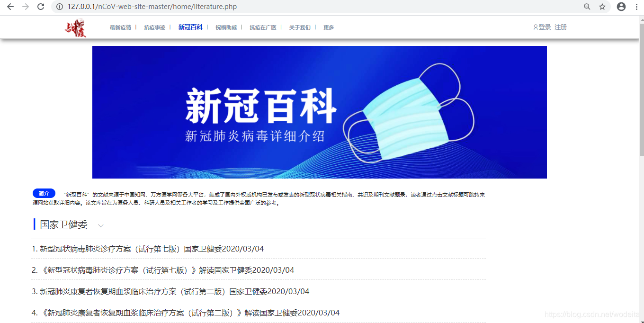Click the 注册 register link
Screen dimensions: 644x323
click(x=561, y=27)
